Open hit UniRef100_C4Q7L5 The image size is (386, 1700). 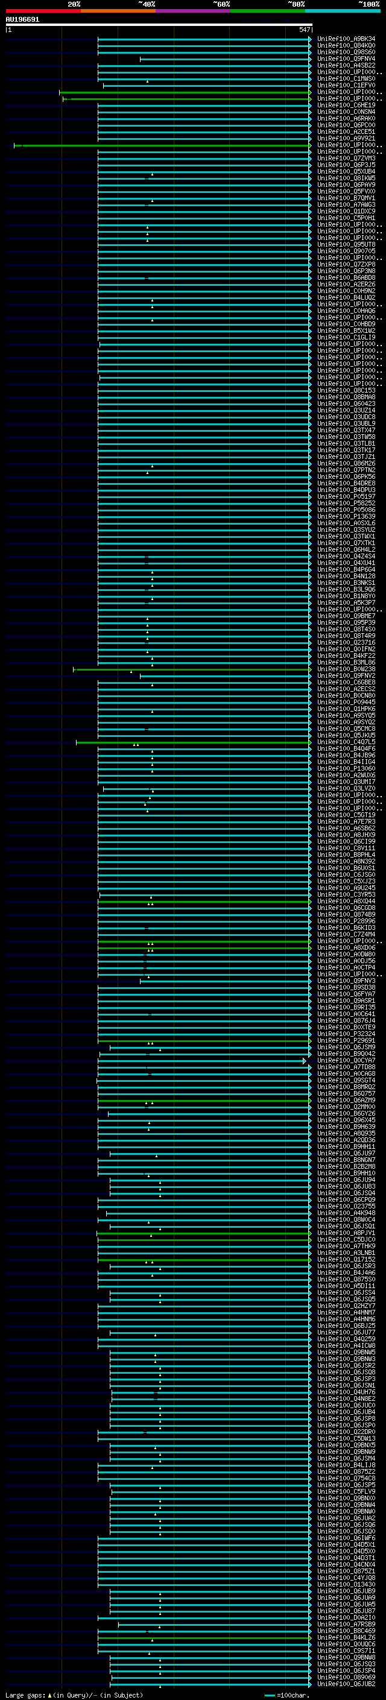click(x=346, y=742)
